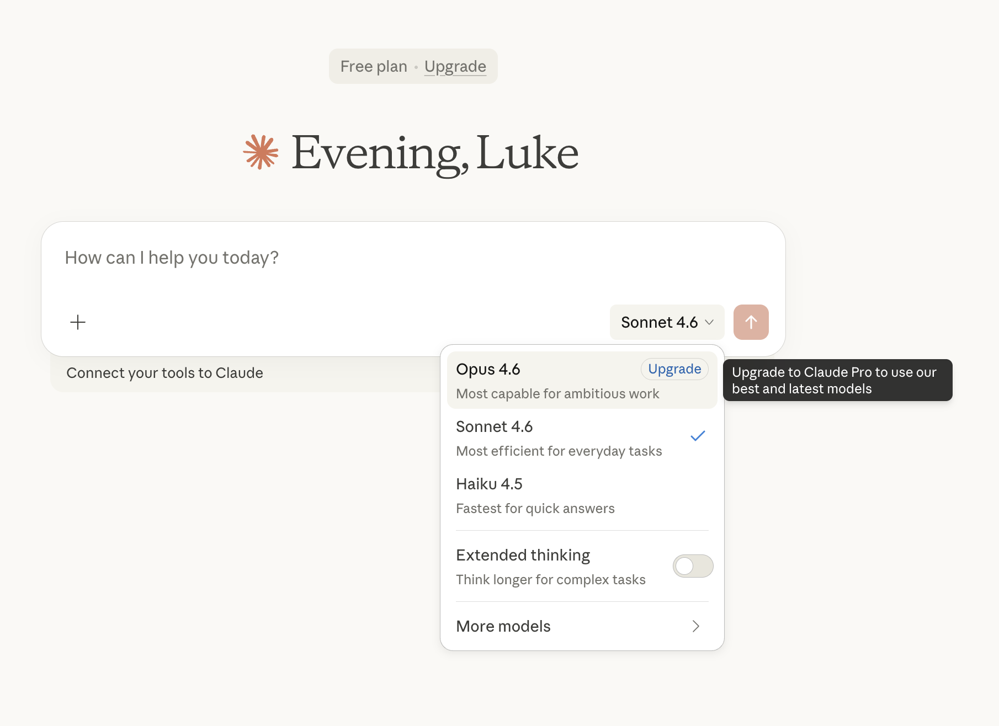Click the Extended thinking label text
This screenshot has height=726, width=999.
(523, 555)
